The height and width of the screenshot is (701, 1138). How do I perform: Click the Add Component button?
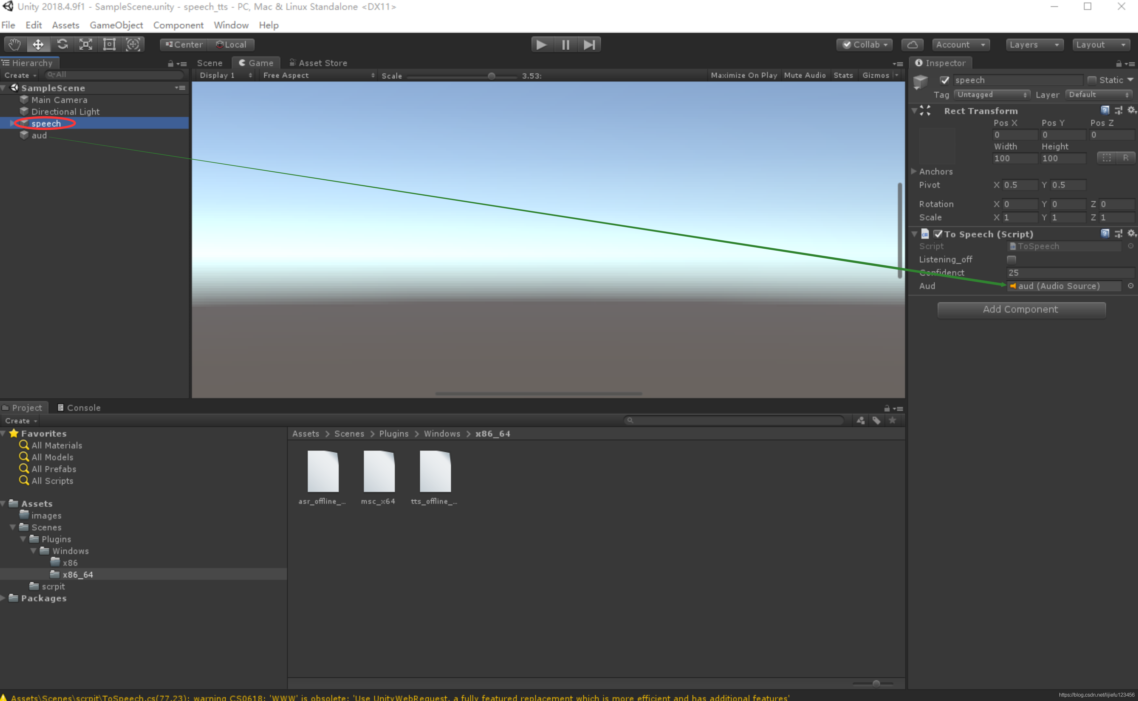click(1021, 310)
